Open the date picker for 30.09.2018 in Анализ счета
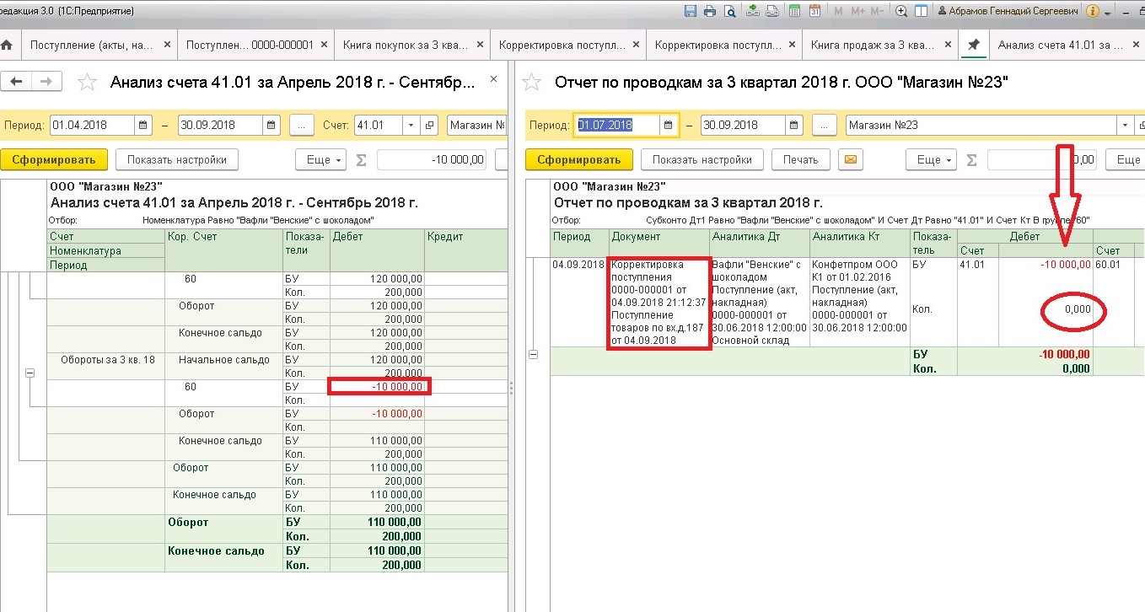The height and width of the screenshot is (612, 1145). 271,125
